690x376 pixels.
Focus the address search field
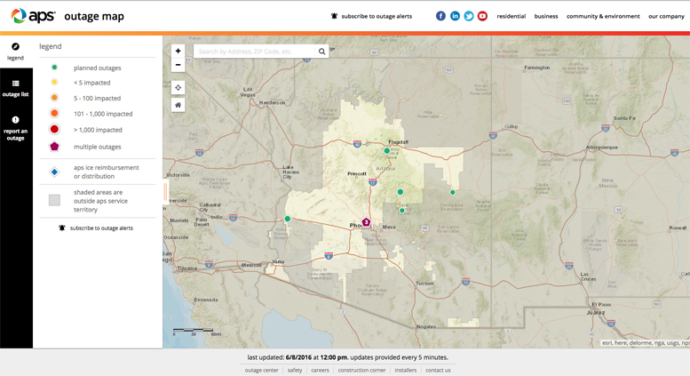click(x=254, y=52)
